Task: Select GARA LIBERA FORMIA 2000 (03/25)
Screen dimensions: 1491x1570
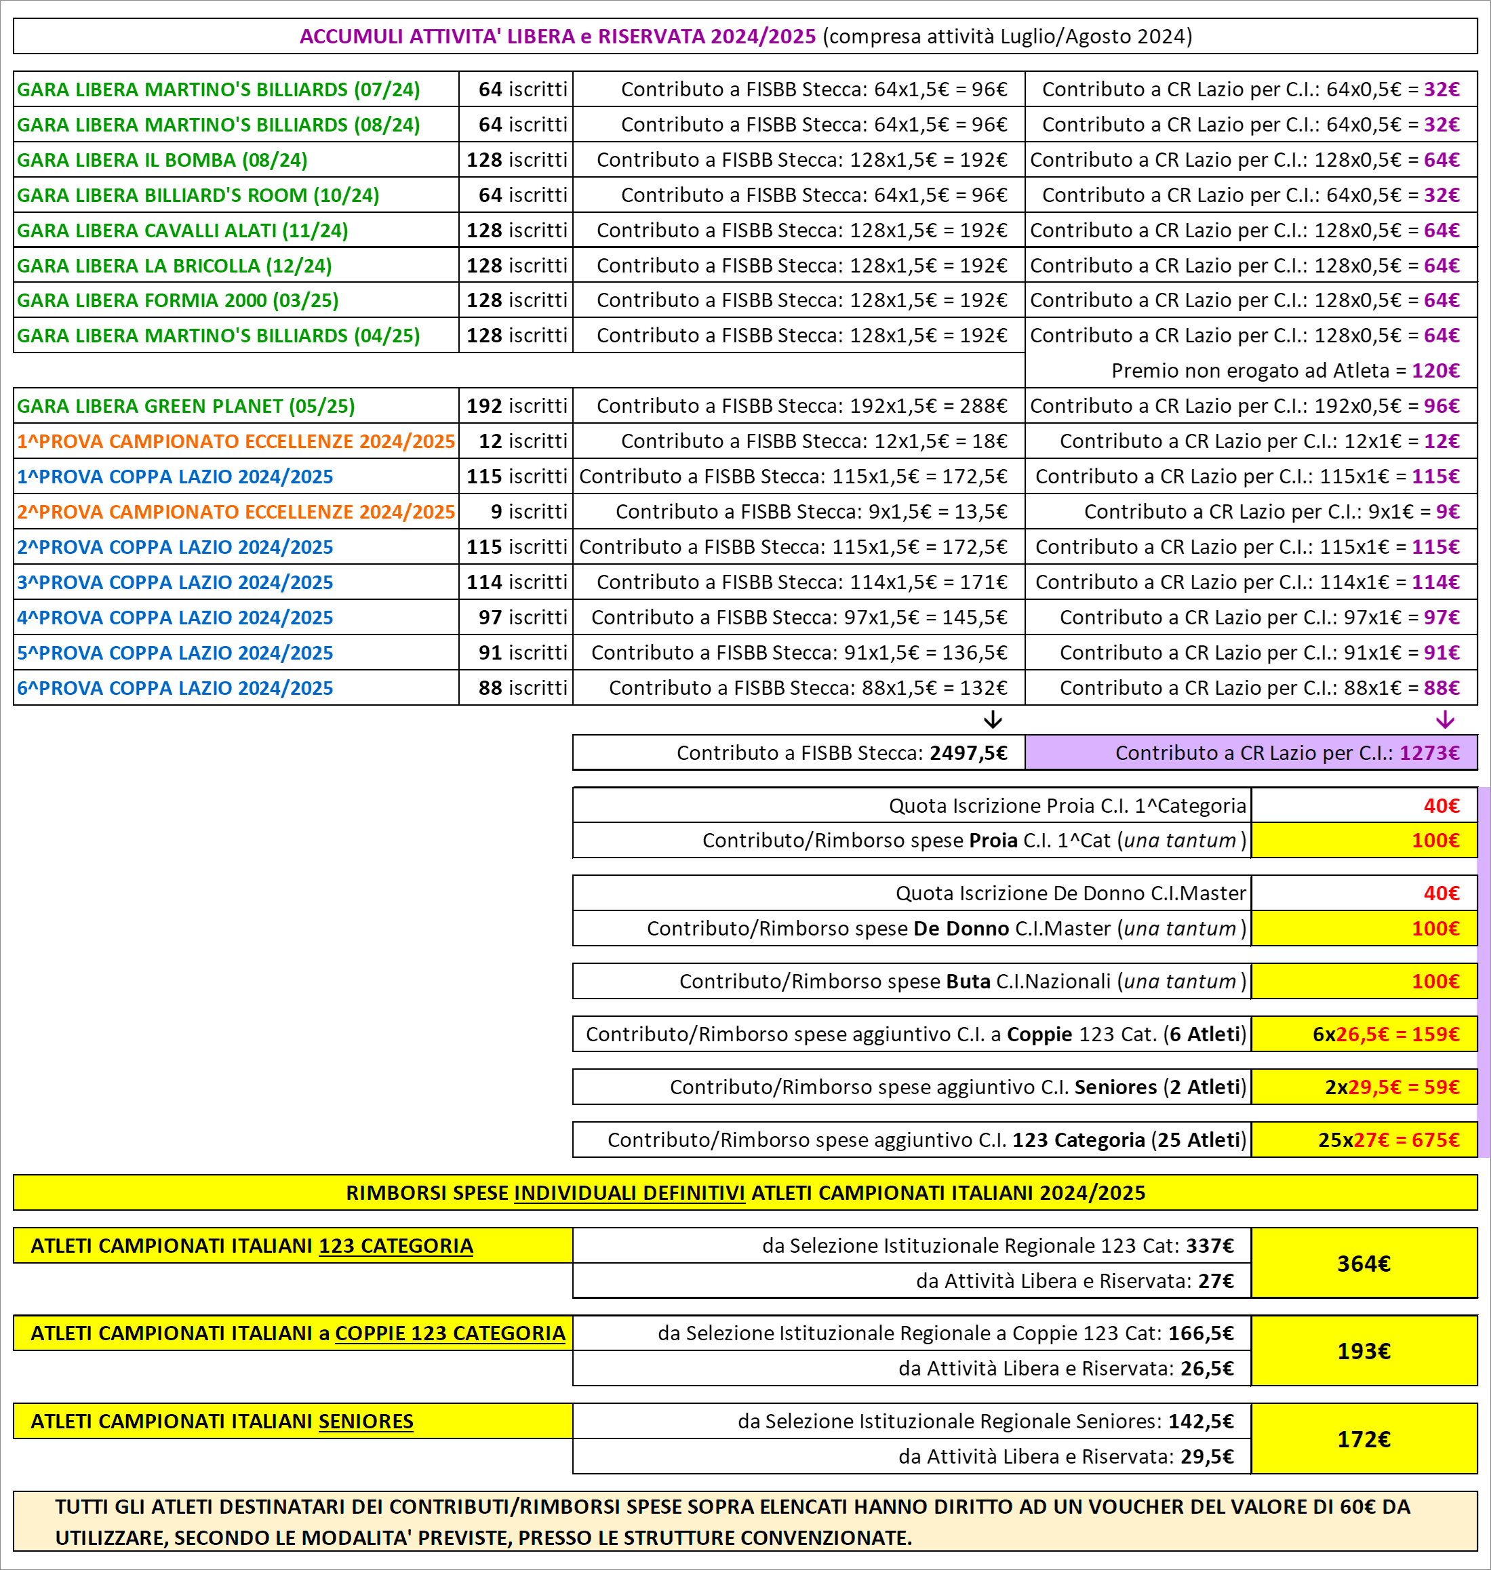Action: click(178, 300)
